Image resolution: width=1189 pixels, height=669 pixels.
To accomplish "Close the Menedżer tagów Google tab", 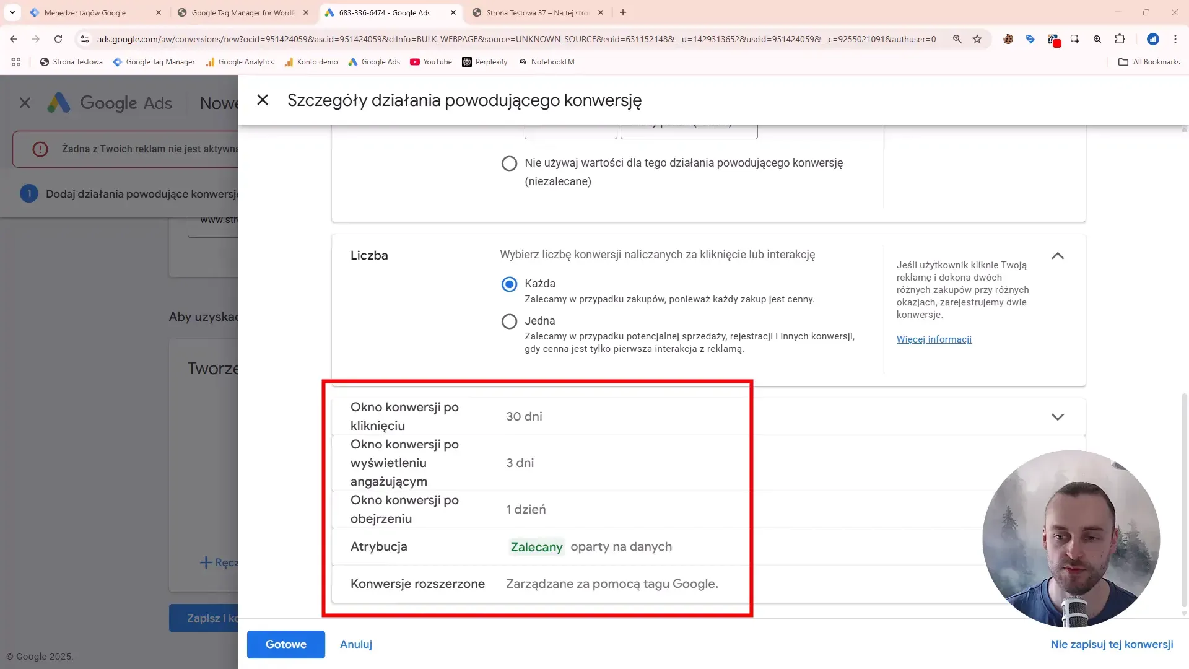I will (x=159, y=12).
